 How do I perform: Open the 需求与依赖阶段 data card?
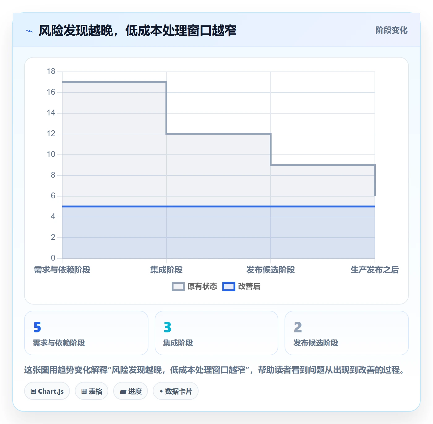(86, 333)
